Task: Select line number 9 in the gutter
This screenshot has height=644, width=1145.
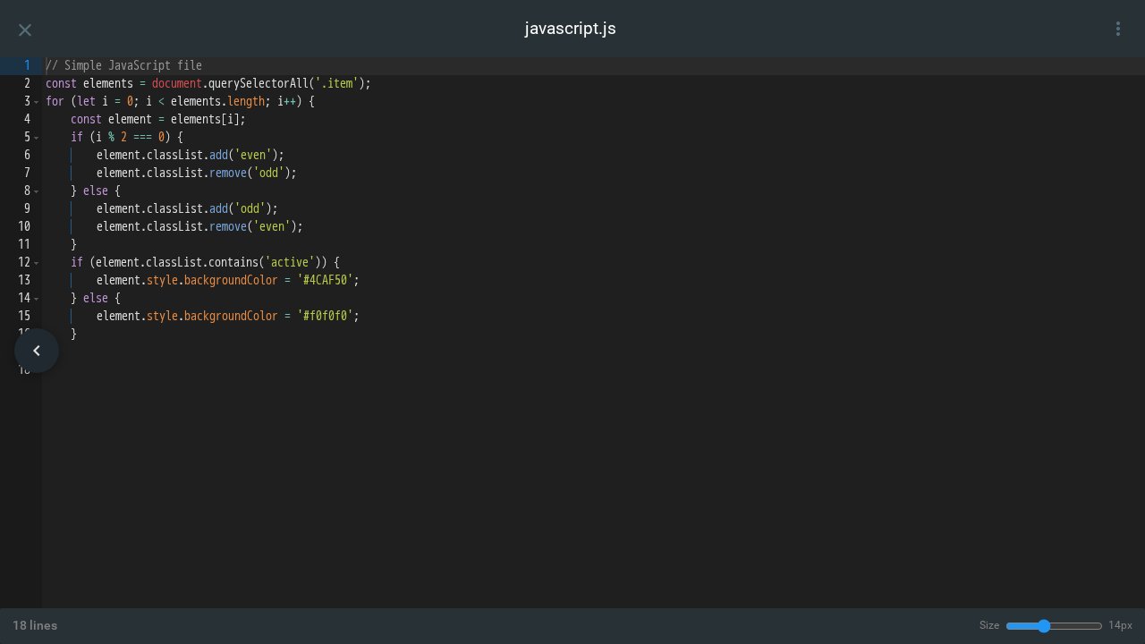Action: (27, 208)
